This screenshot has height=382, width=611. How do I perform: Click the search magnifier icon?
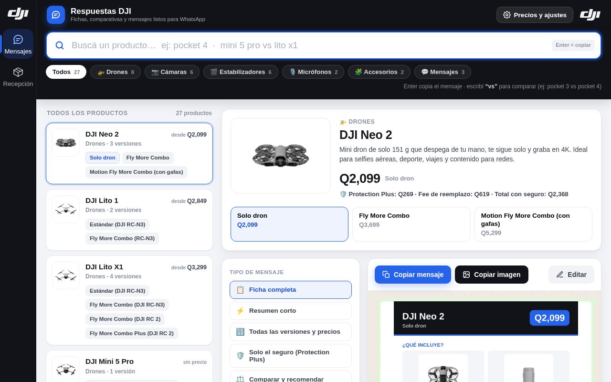click(60, 45)
